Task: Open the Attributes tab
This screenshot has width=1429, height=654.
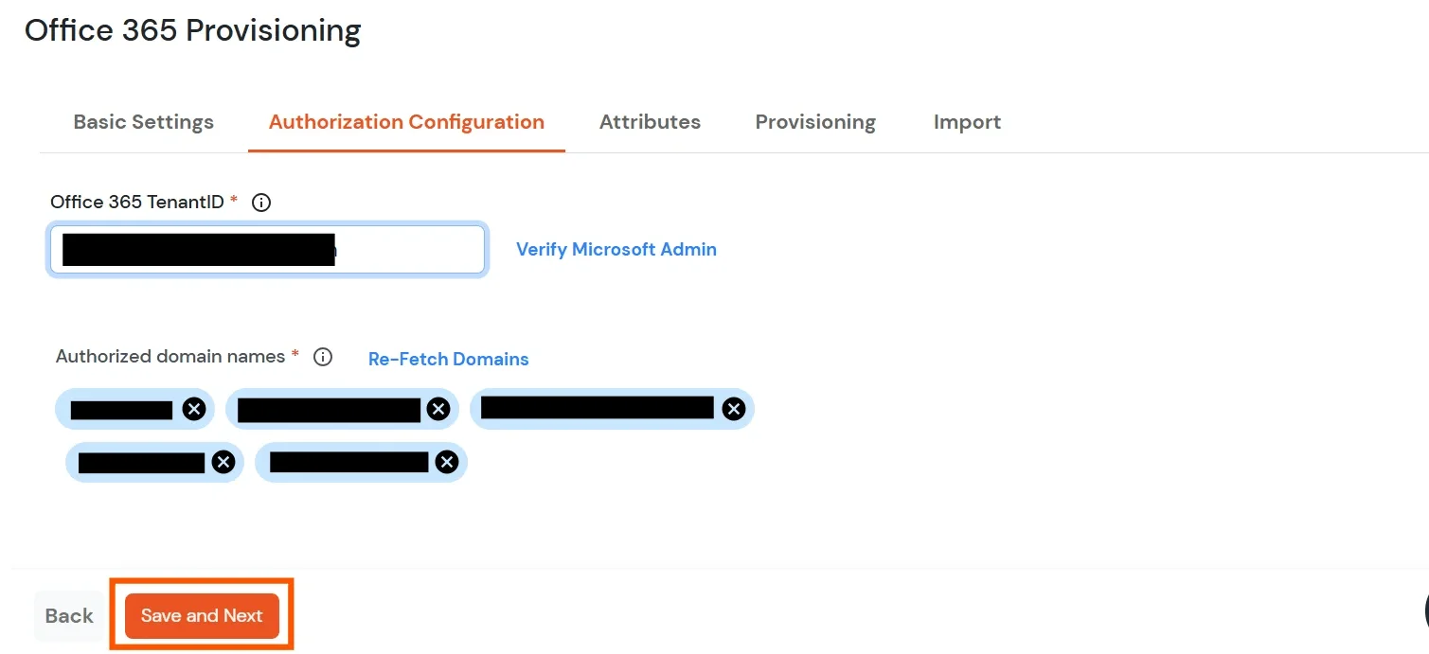Action: pyautogui.click(x=650, y=121)
